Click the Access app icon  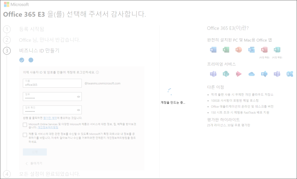click(x=264, y=50)
